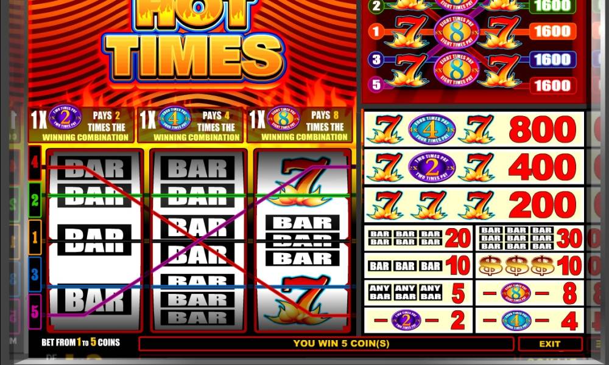609x365 pixels.
Task: Click the triple BAR symbol on third reel
Action: coord(302,240)
